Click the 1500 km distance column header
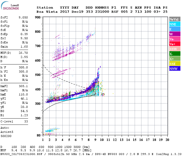Screen dimensions: 182x156 tap(68, 147)
